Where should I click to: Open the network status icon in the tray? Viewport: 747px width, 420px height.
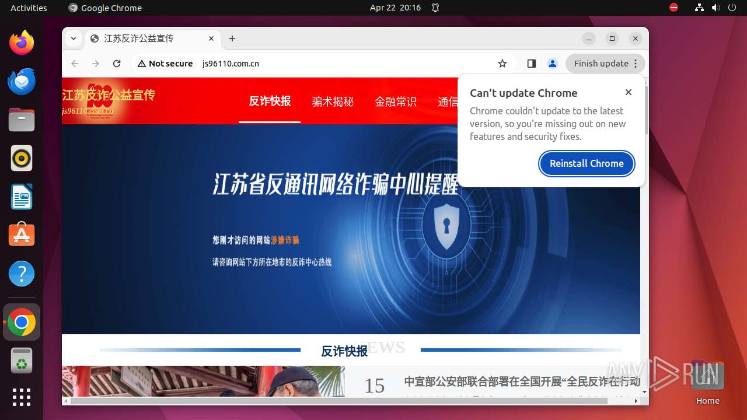point(699,8)
